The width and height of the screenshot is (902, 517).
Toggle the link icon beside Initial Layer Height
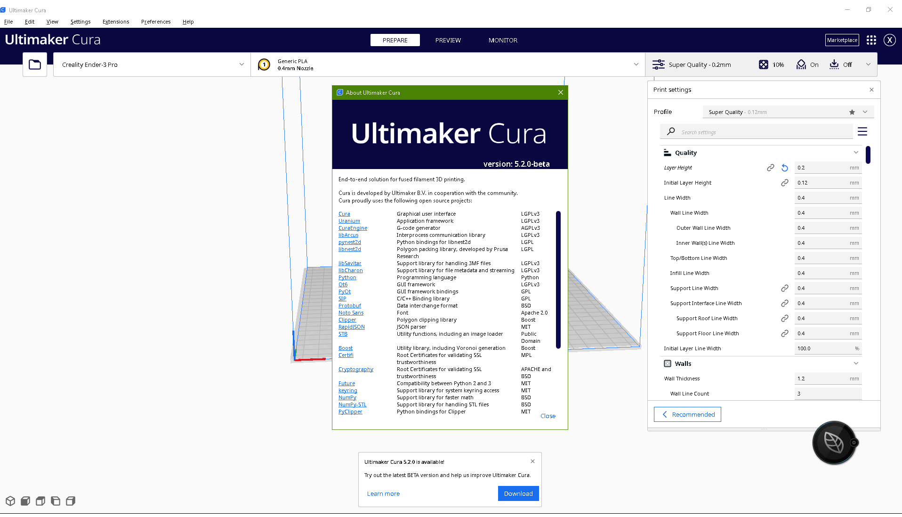coord(784,183)
